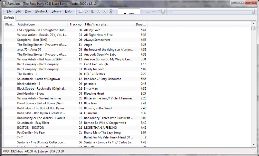Select the track Bleeding Heart
This screenshot has width=259, height=156.
tap(94, 94)
